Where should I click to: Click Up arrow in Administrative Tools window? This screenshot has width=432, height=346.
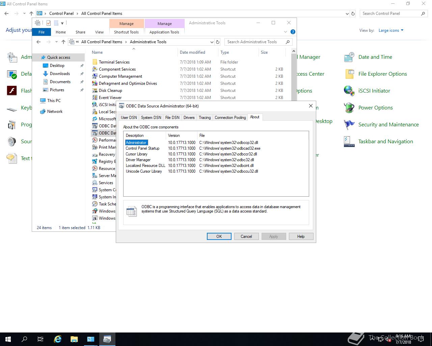63,42
